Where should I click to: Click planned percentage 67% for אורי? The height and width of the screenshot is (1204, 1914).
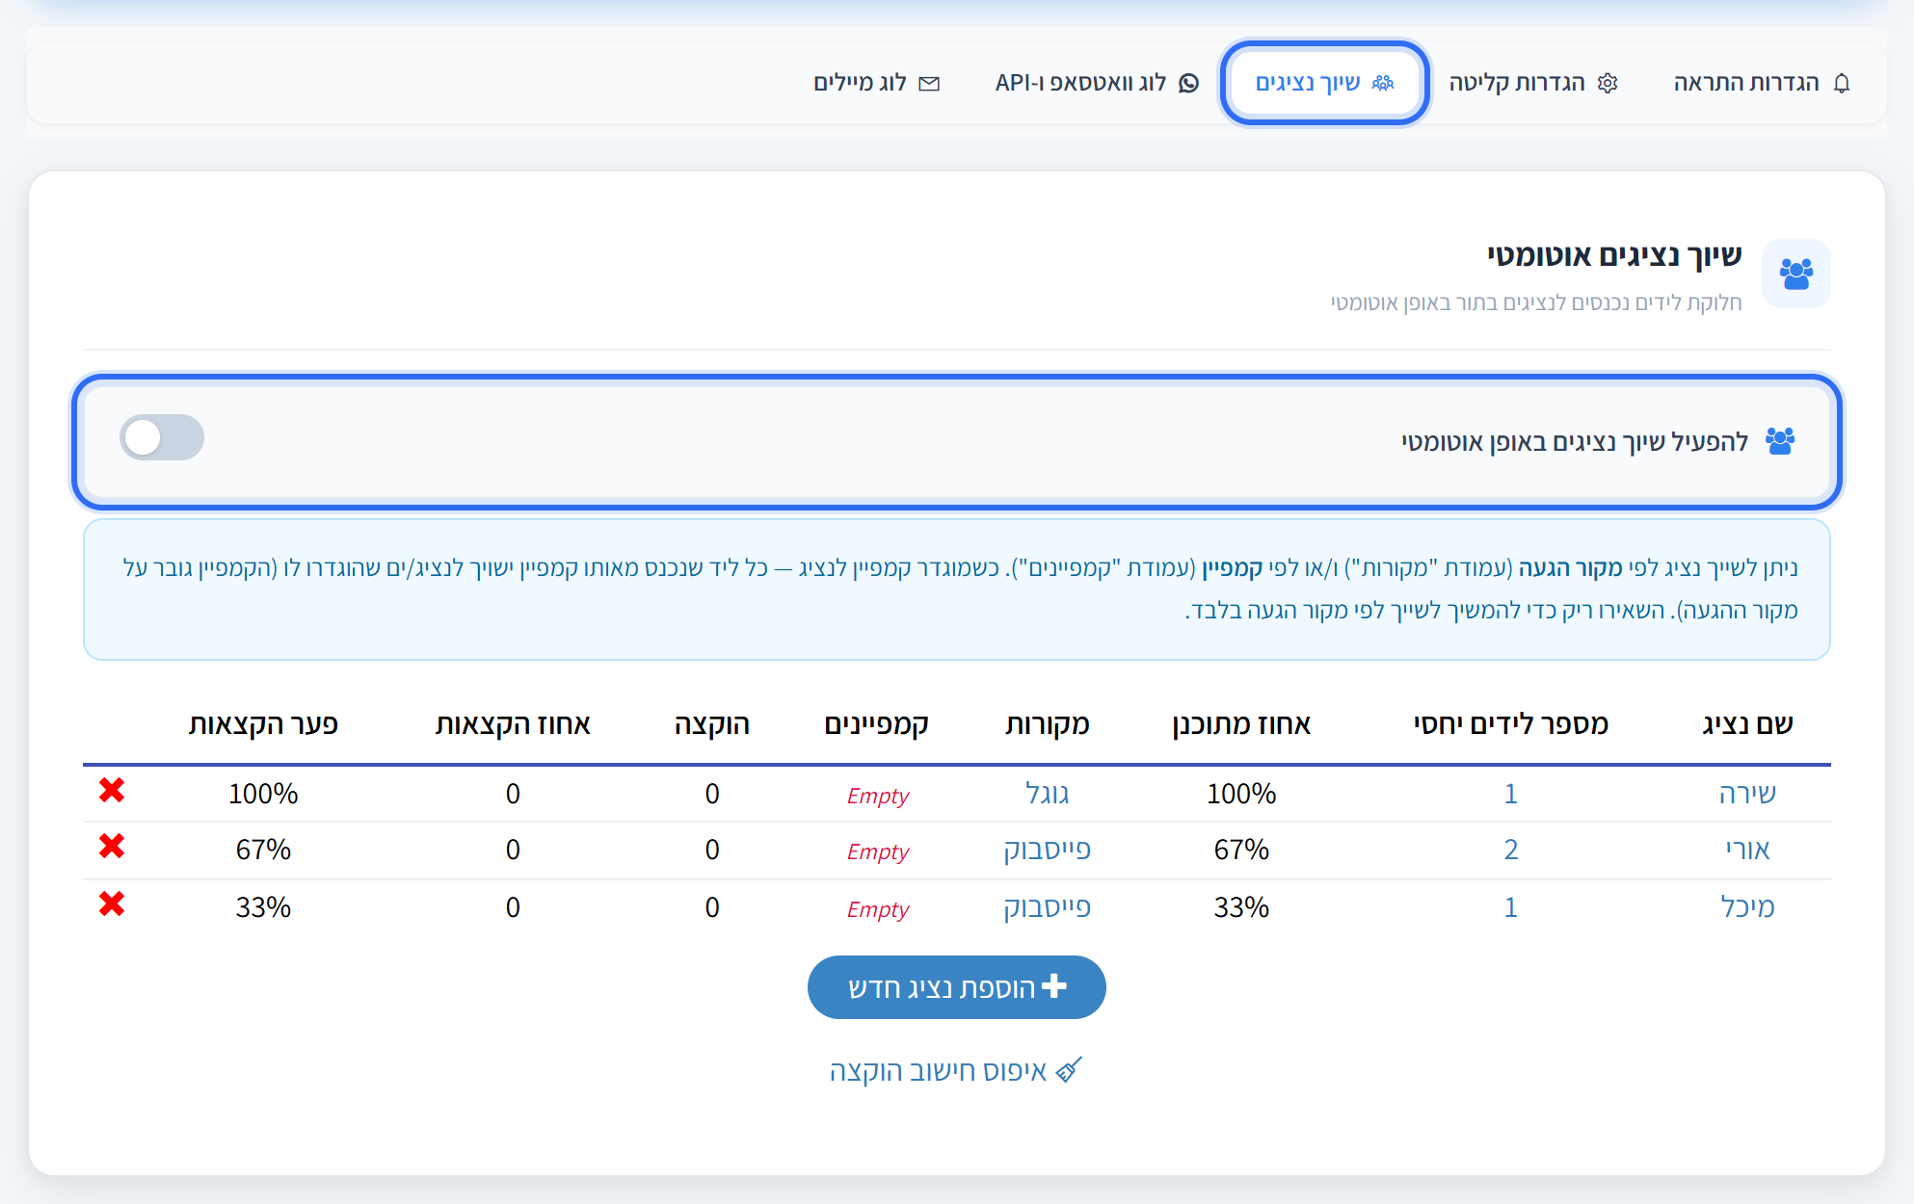(x=1241, y=850)
